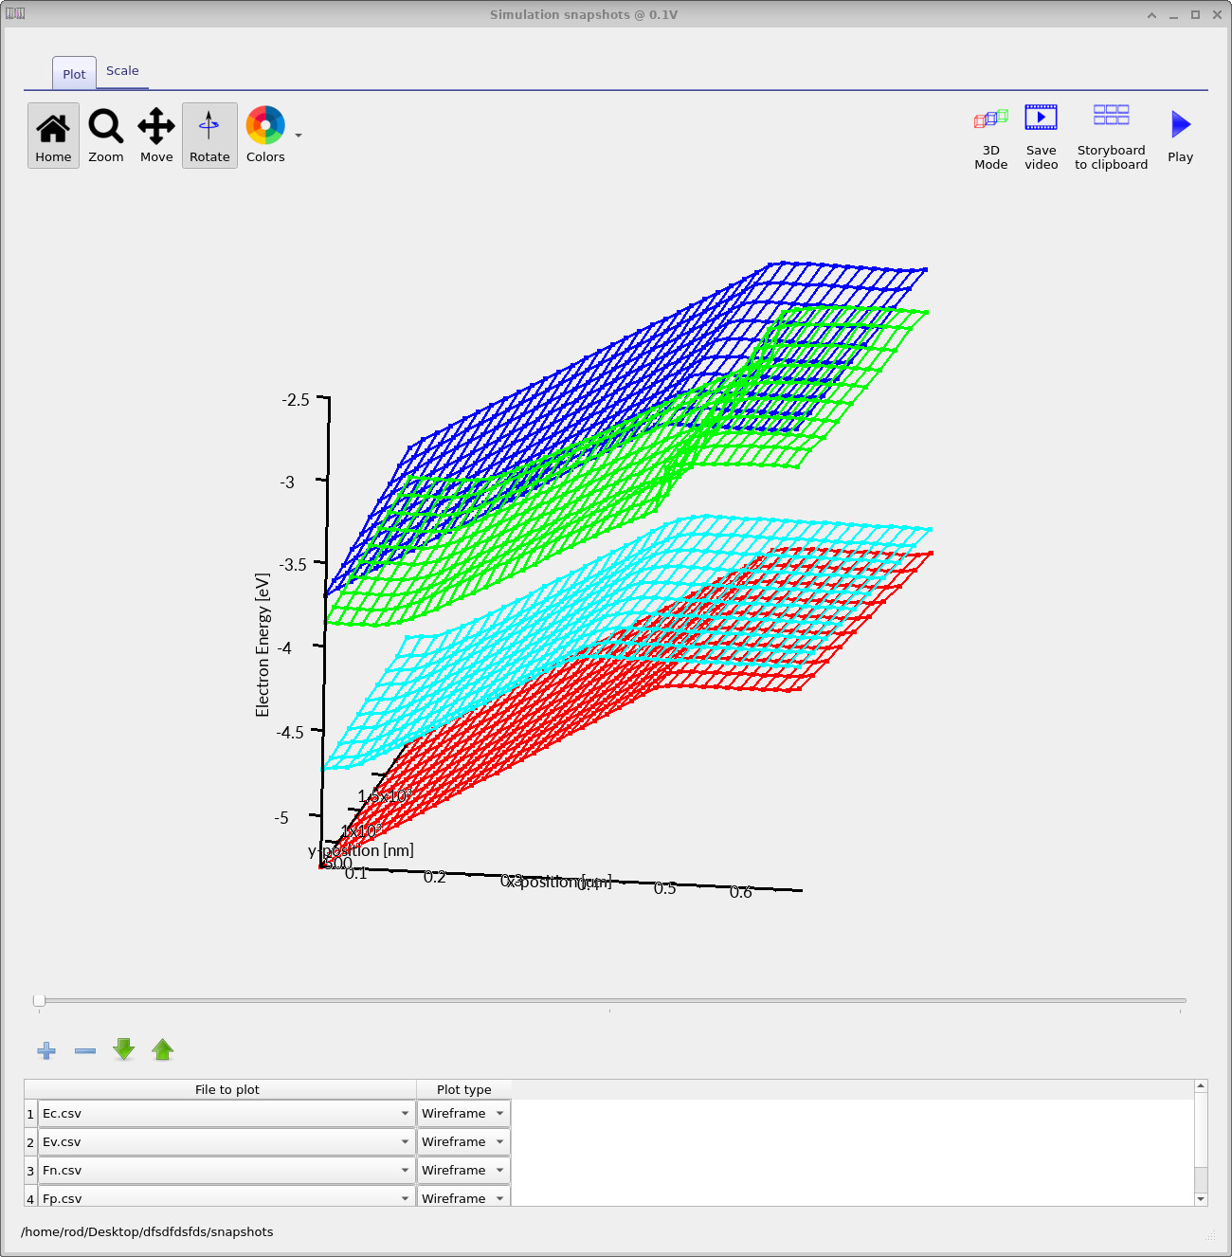1232x1257 pixels.
Task: Click the snapshot timeline slider handle
Action: click(x=39, y=1000)
